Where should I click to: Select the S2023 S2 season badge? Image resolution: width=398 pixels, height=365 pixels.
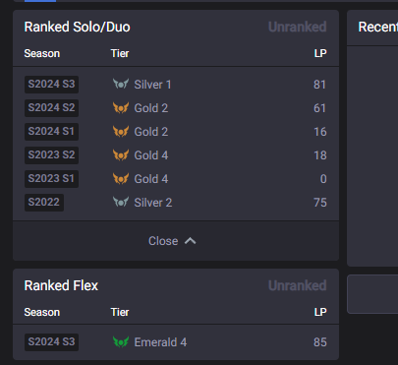coord(51,155)
